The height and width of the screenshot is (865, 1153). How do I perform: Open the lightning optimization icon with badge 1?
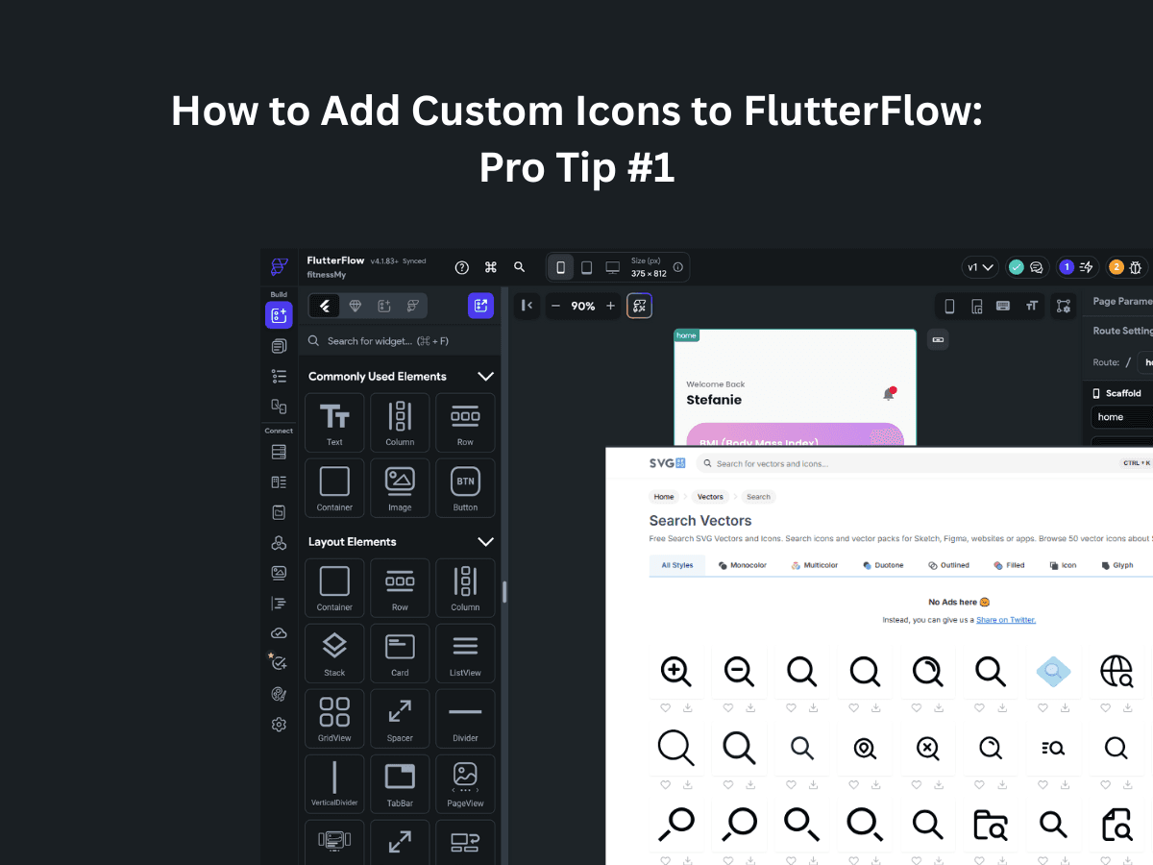pos(1087,267)
